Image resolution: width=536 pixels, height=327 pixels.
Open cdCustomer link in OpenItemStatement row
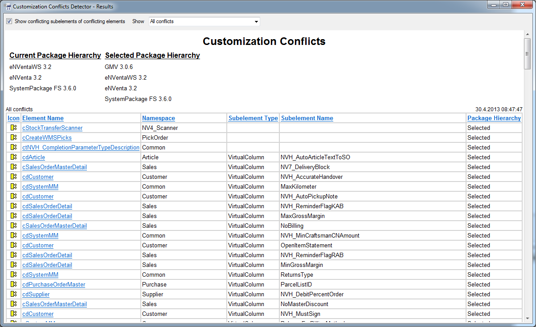pyautogui.click(x=38, y=245)
